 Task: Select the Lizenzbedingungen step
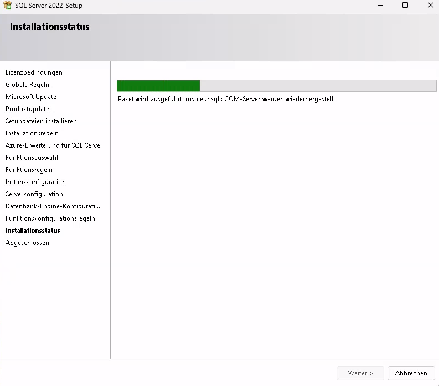click(34, 72)
